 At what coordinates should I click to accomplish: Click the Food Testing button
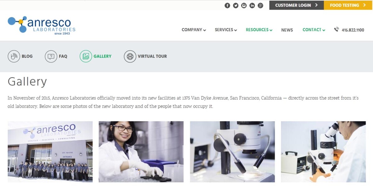[x=348, y=5]
